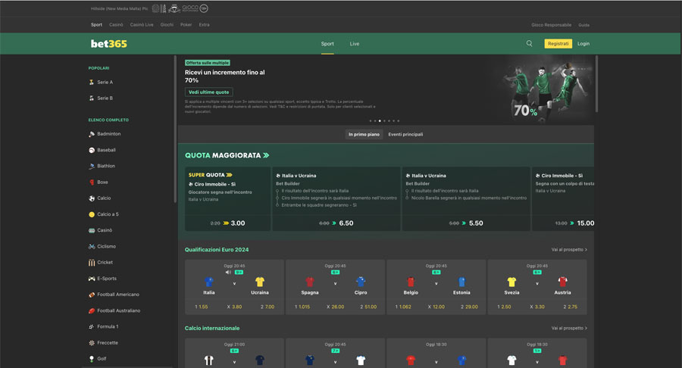
Task: Switch to the Live tab
Action: point(355,44)
